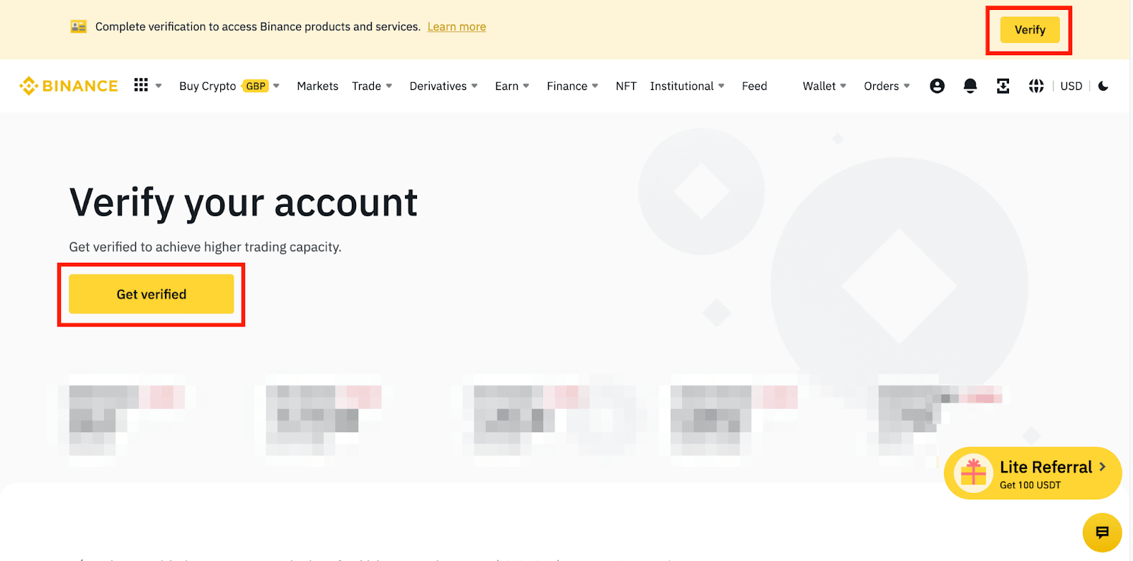Viewport: 1133px width, 561px height.
Task: Expand the Derivatives menu
Action: (443, 86)
